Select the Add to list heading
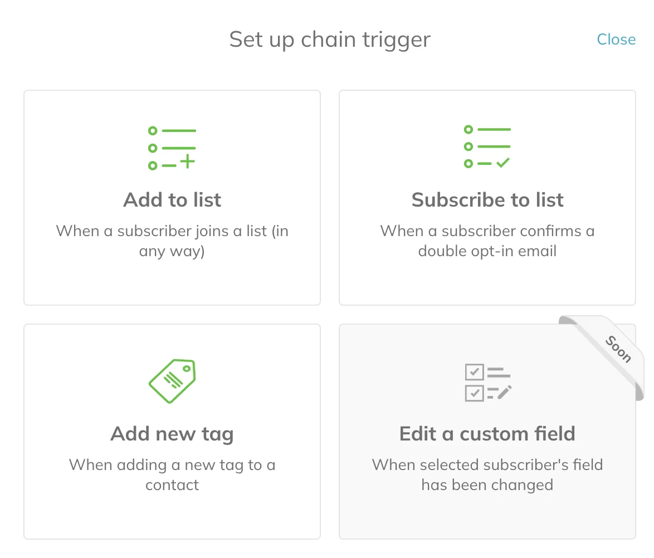Image resolution: width=654 pixels, height=558 pixels. click(x=172, y=200)
